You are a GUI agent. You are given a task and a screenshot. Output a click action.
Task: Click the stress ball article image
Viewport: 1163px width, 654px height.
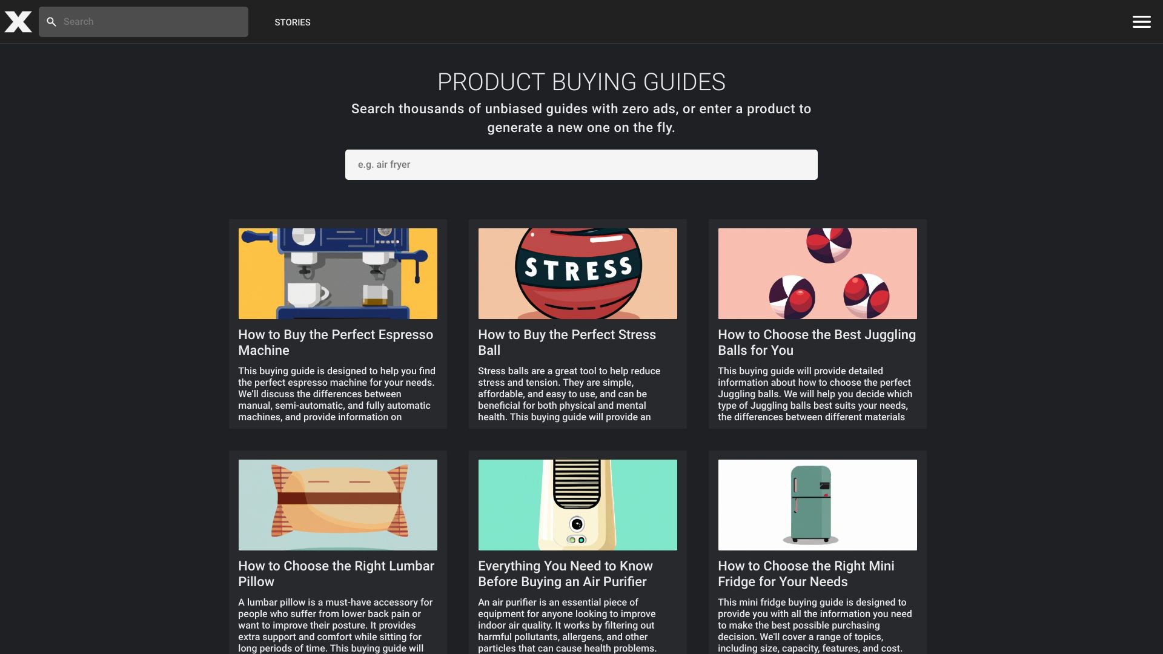click(577, 273)
